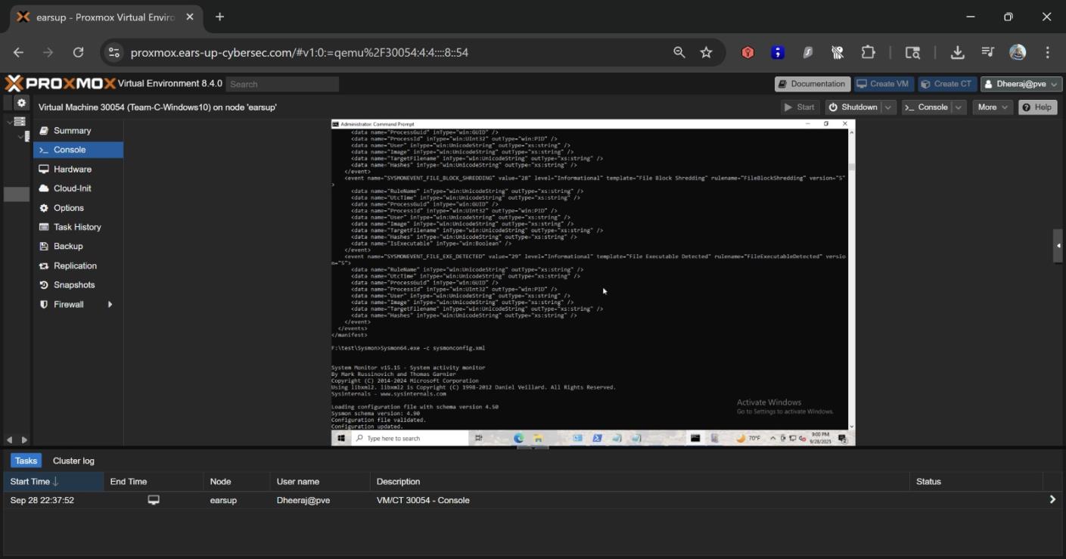Open File Explorer from the VM taskbar
Image resolution: width=1066 pixels, height=559 pixels.
[538, 438]
